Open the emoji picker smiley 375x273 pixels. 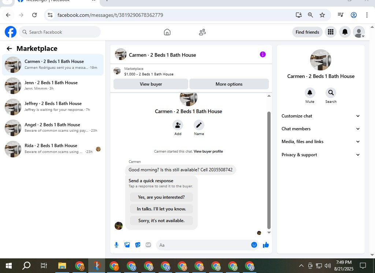(254, 245)
